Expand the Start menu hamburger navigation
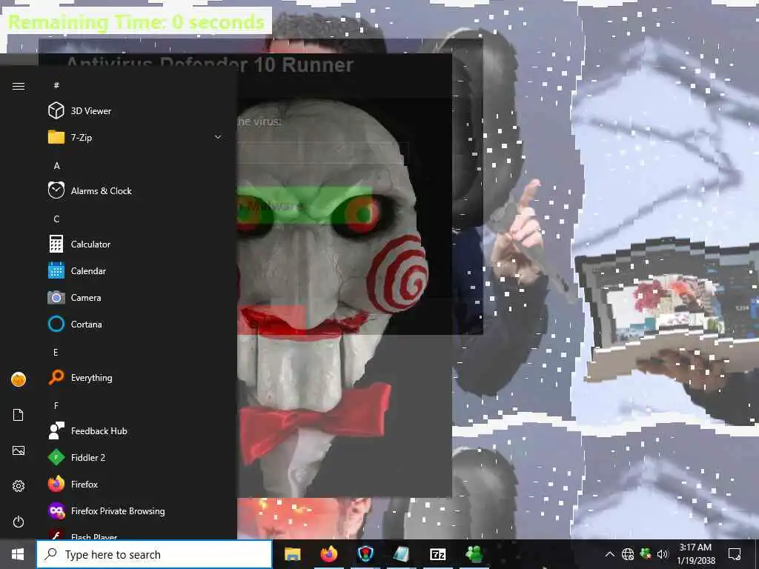The width and height of the screenshot is (759, 569). coord(19,86)
